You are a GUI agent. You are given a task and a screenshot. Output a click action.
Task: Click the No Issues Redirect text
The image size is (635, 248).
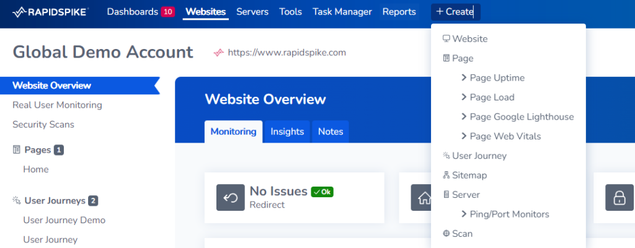coord(278,197)
